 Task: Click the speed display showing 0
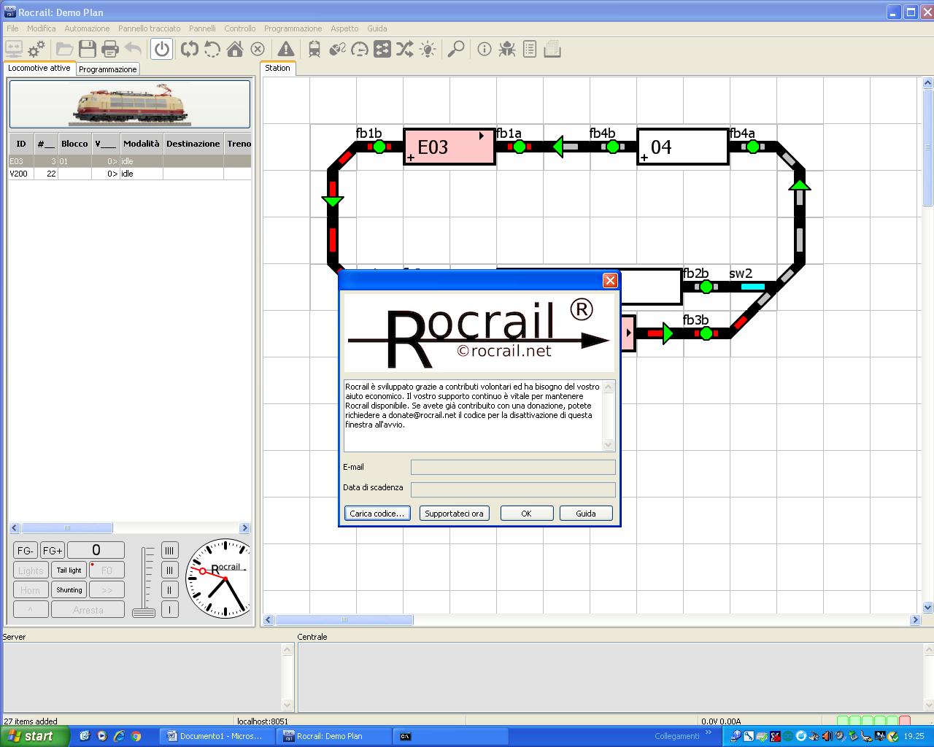click(96, 550)
